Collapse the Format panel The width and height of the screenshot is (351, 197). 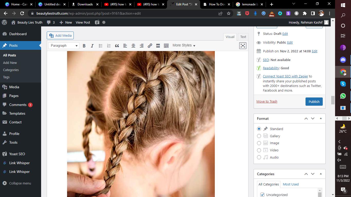click(321, 119)
